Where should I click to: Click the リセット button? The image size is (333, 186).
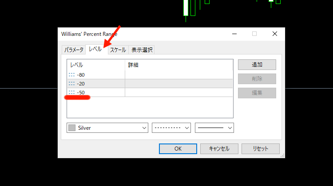[261, 149]
